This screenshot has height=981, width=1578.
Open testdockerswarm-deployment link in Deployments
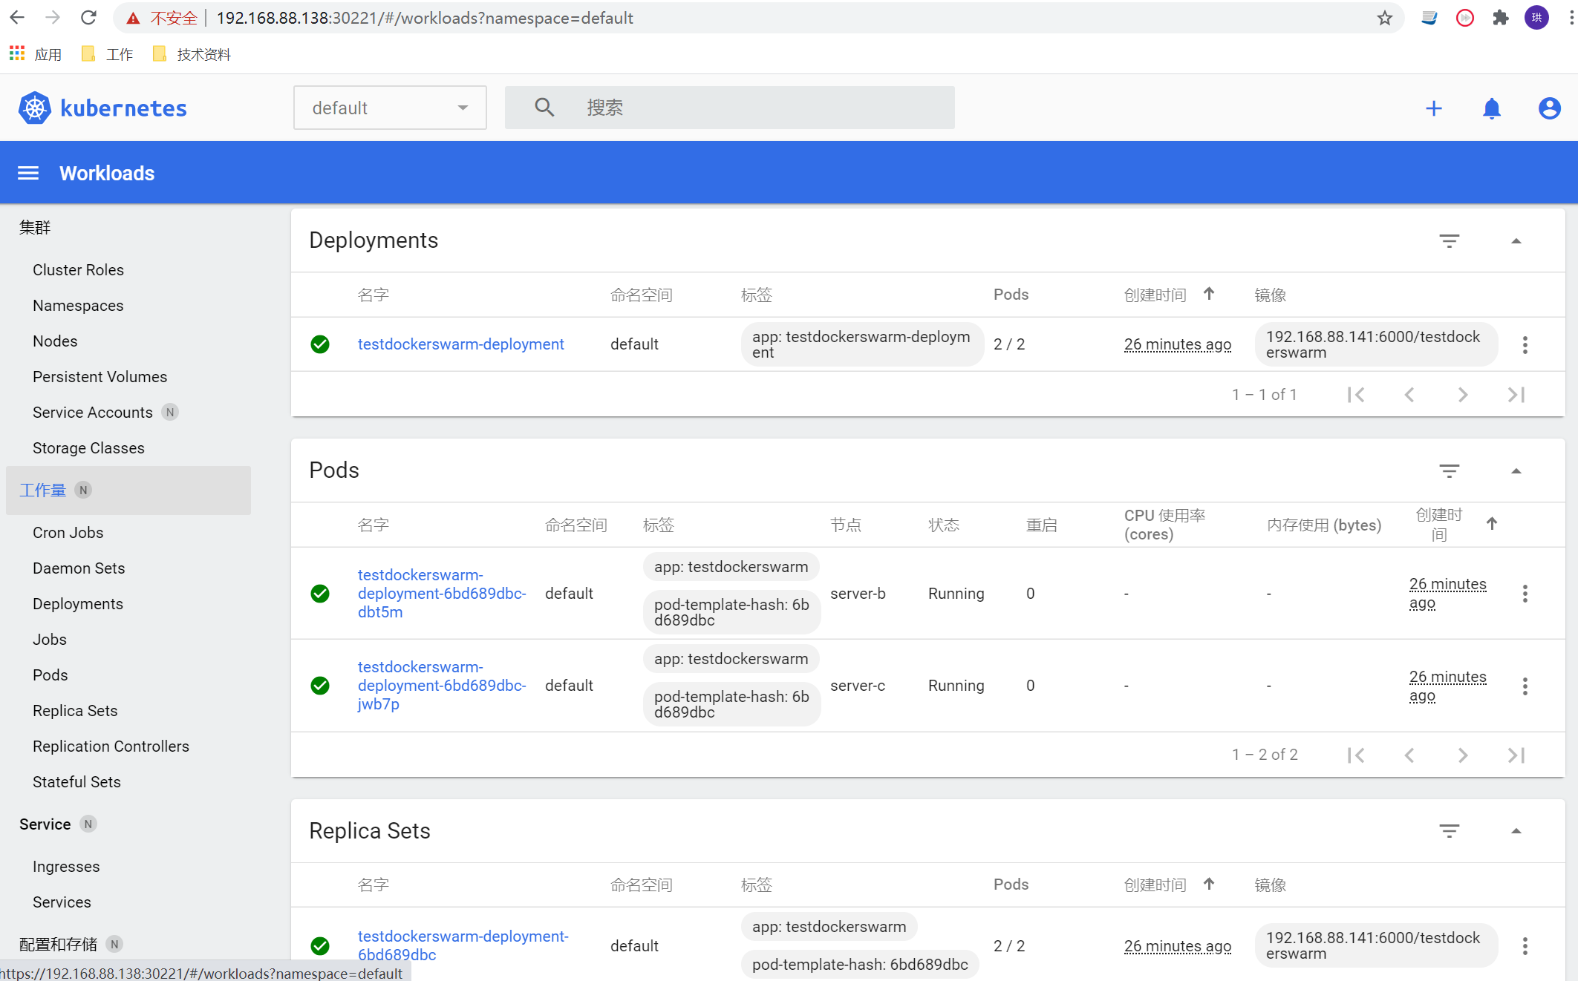point(460,344)
